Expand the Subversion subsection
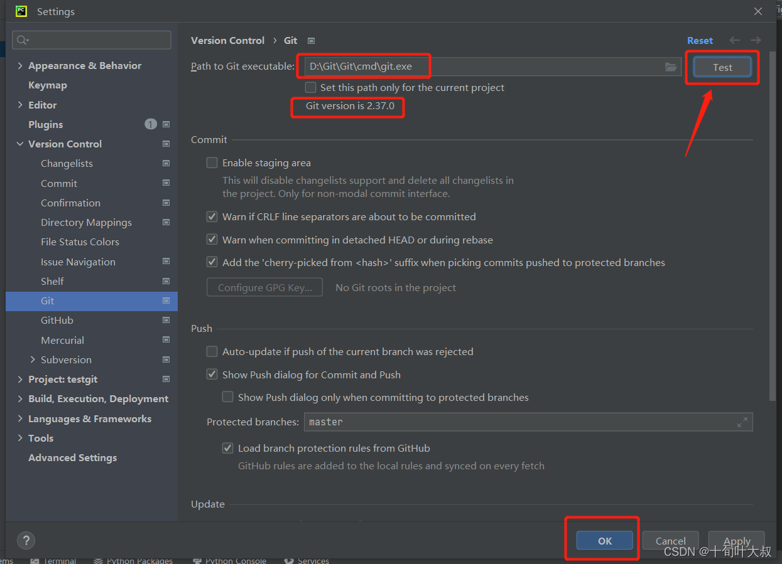This screenshot has width=782, height=564. click(x=33, y=359)
